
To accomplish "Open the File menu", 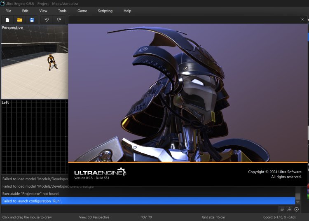I will (8, 11).
